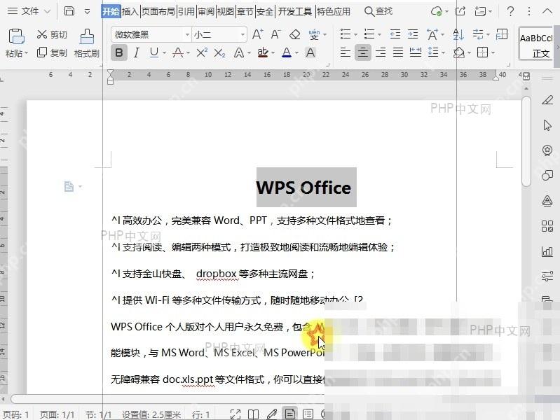Switch to the 视图 tab
Image resolution: width=560 pixels, height=420 pixels.
coord(226,11)
